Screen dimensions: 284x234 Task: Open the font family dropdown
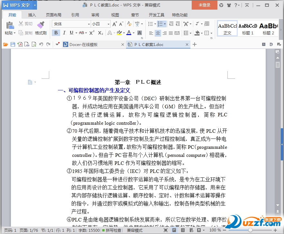89,24
